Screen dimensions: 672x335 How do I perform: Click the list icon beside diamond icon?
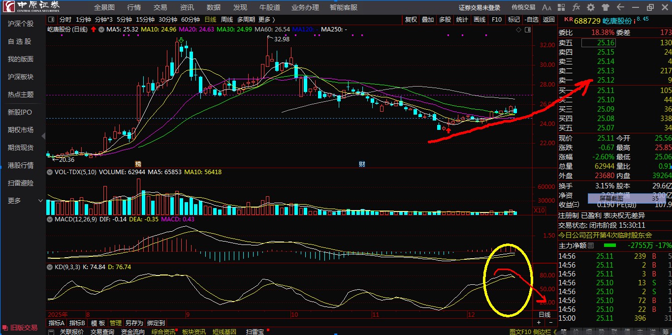[528, 30]
